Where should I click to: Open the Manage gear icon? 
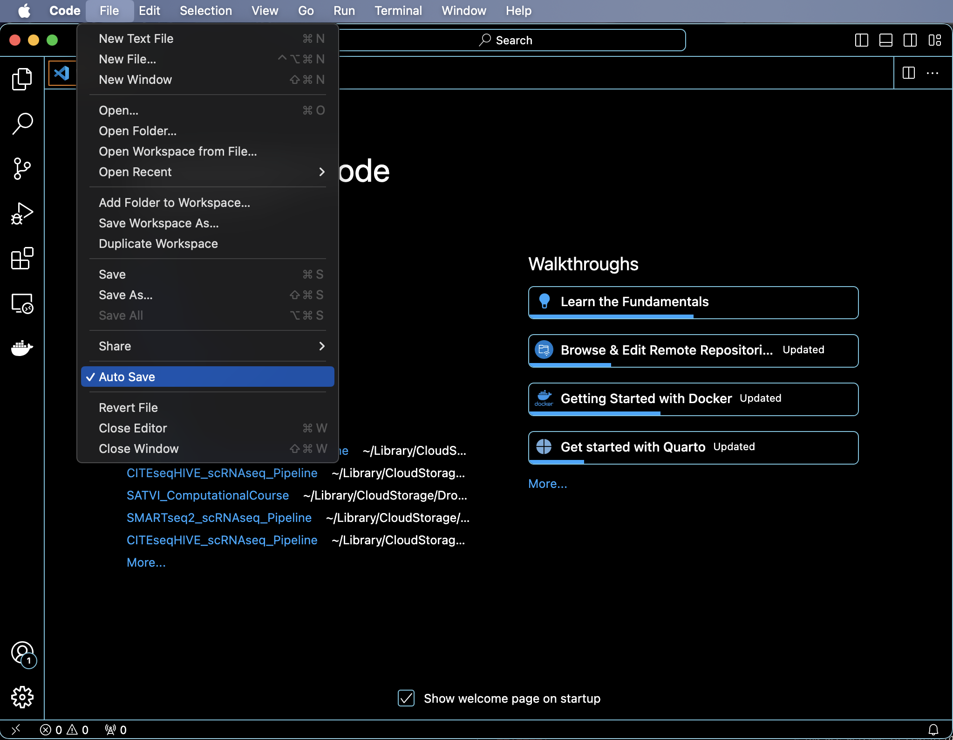(x=22, y=697)
